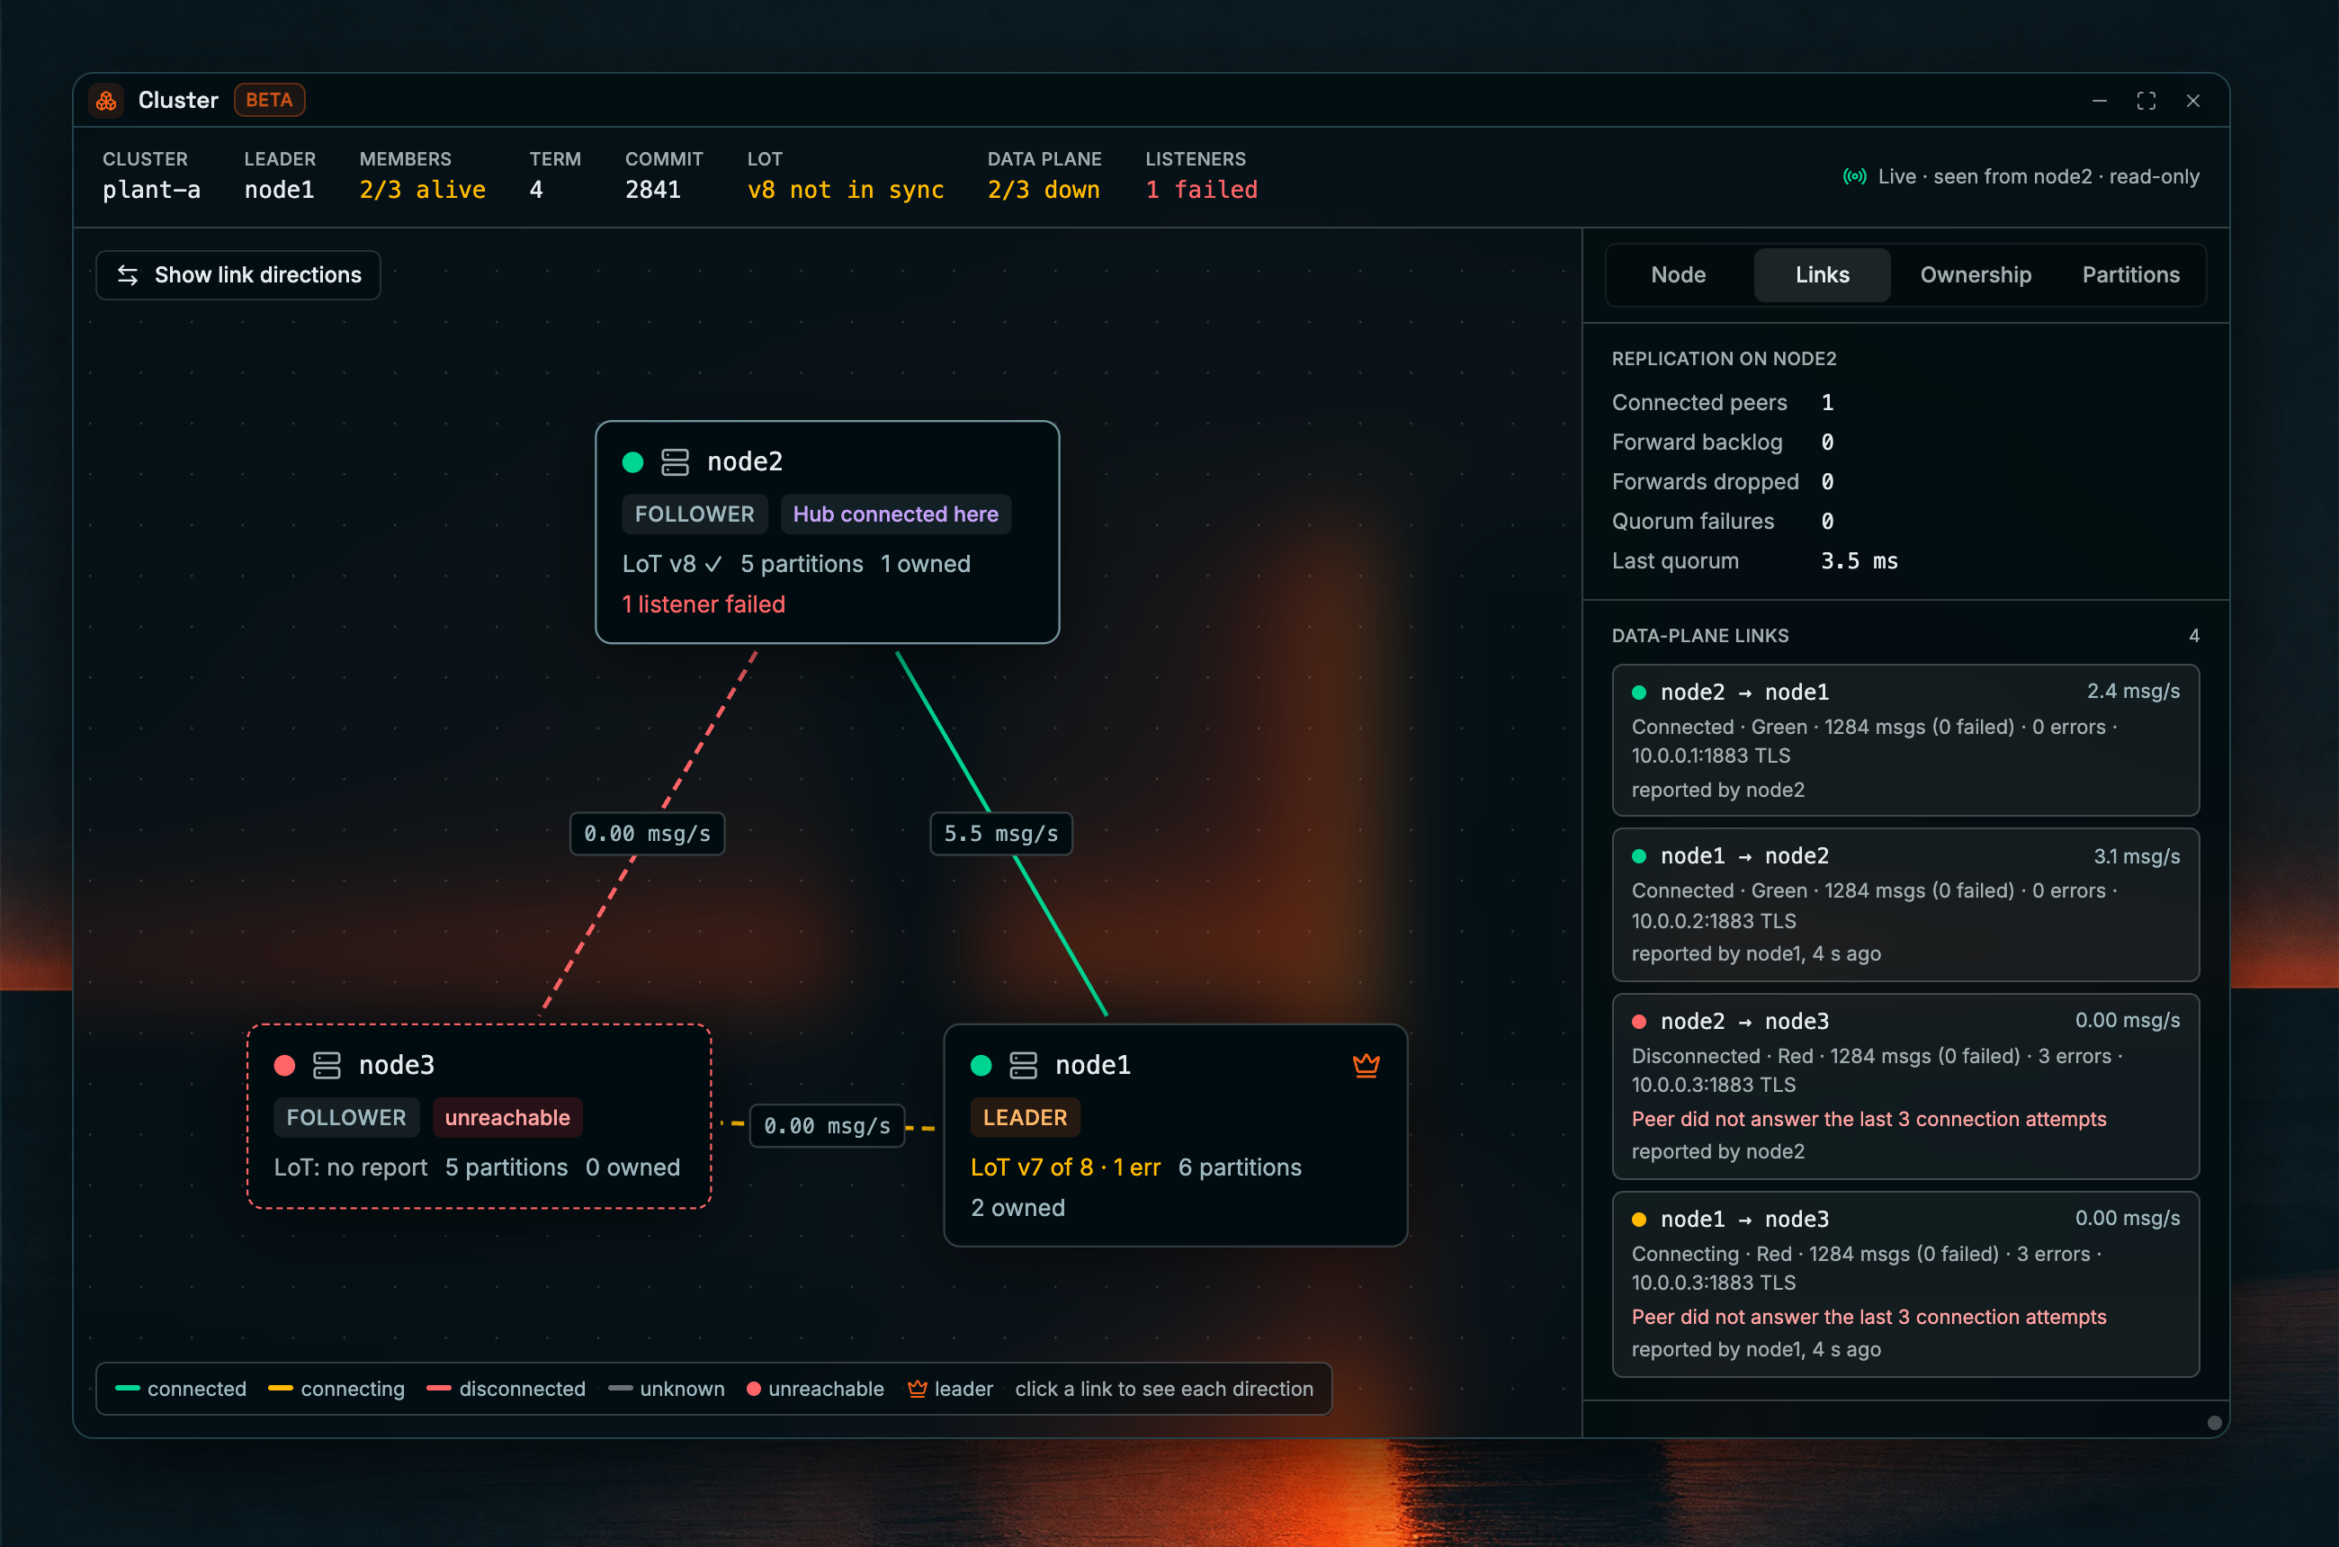
Task: Click green status dot on node1 card
Action: click(981, 1066)
